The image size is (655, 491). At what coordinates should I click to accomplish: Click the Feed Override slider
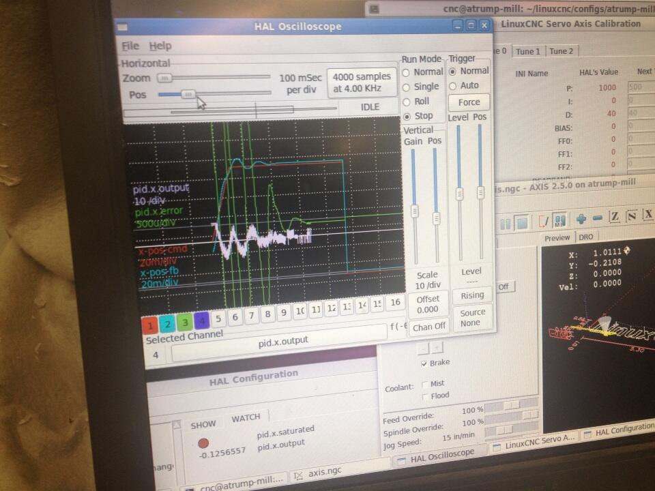click(x=511, y=405)
